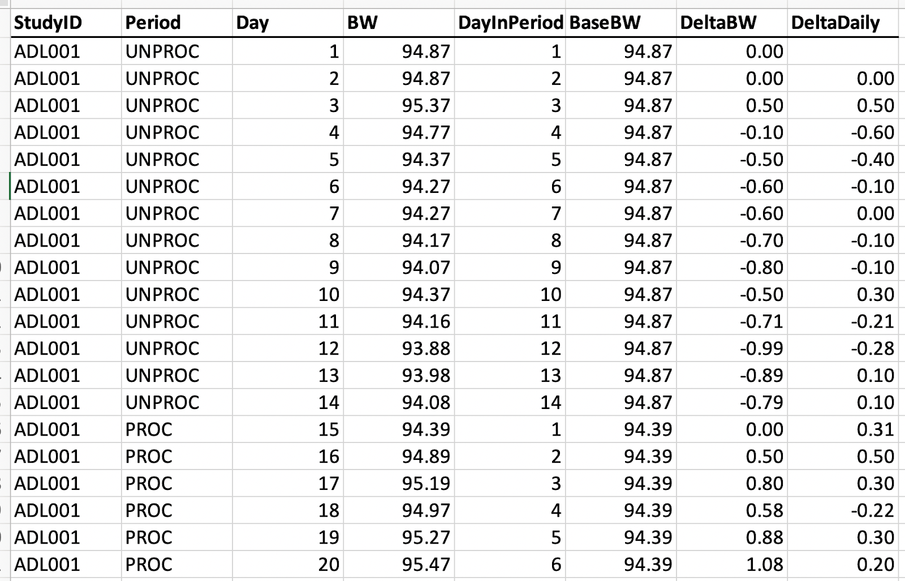The height and width of the screenshot is (581, 905).
Task: Click BW cell showing 93.88
Action: (399, 348)
